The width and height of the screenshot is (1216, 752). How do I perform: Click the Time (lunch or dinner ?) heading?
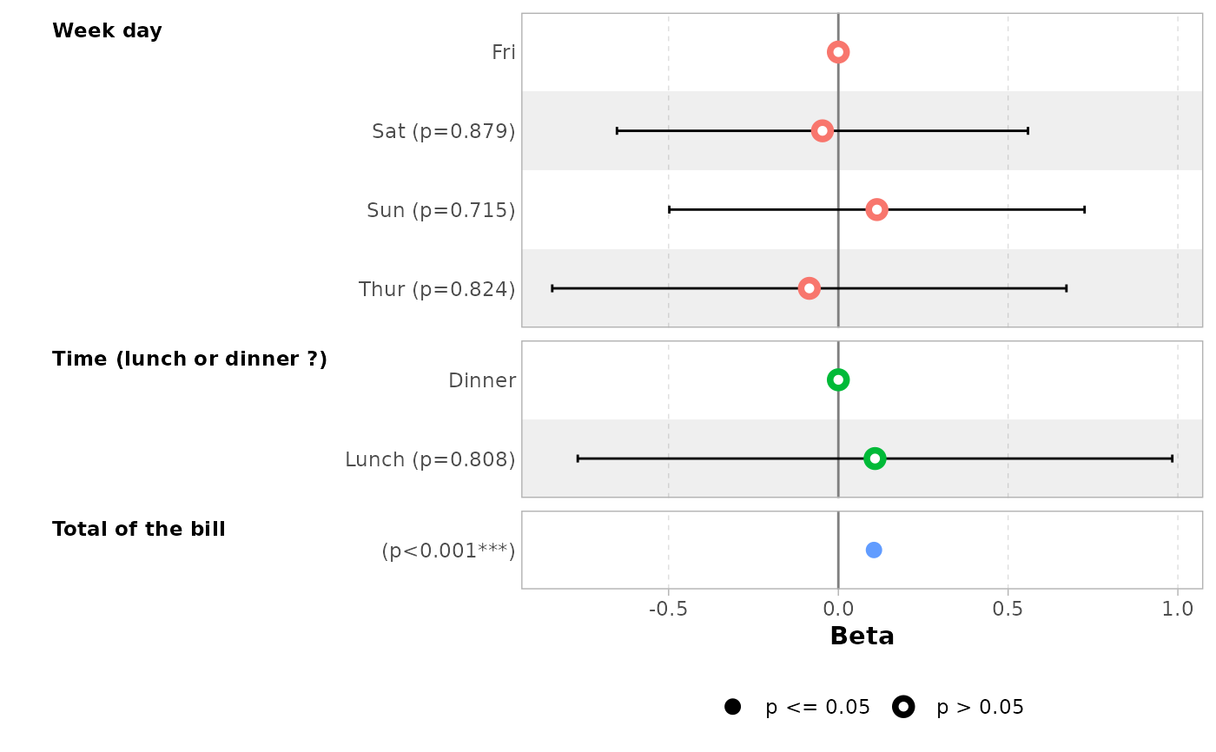189,360
